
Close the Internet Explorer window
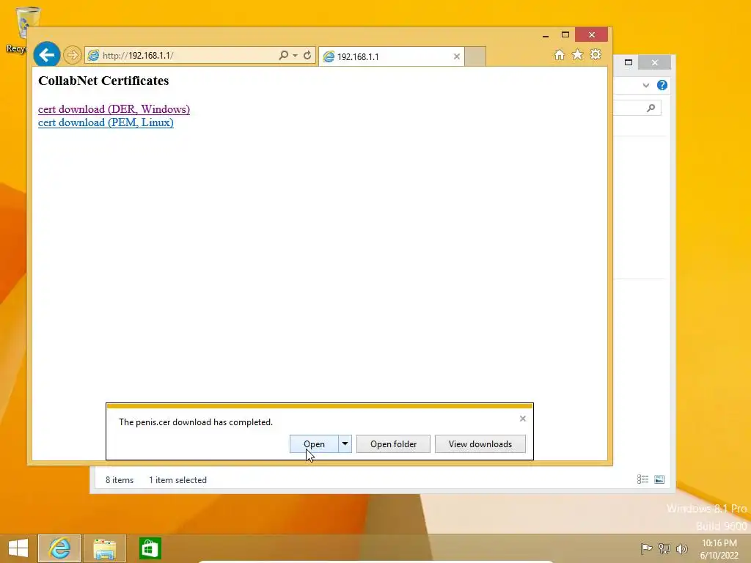tap(592, 34)
